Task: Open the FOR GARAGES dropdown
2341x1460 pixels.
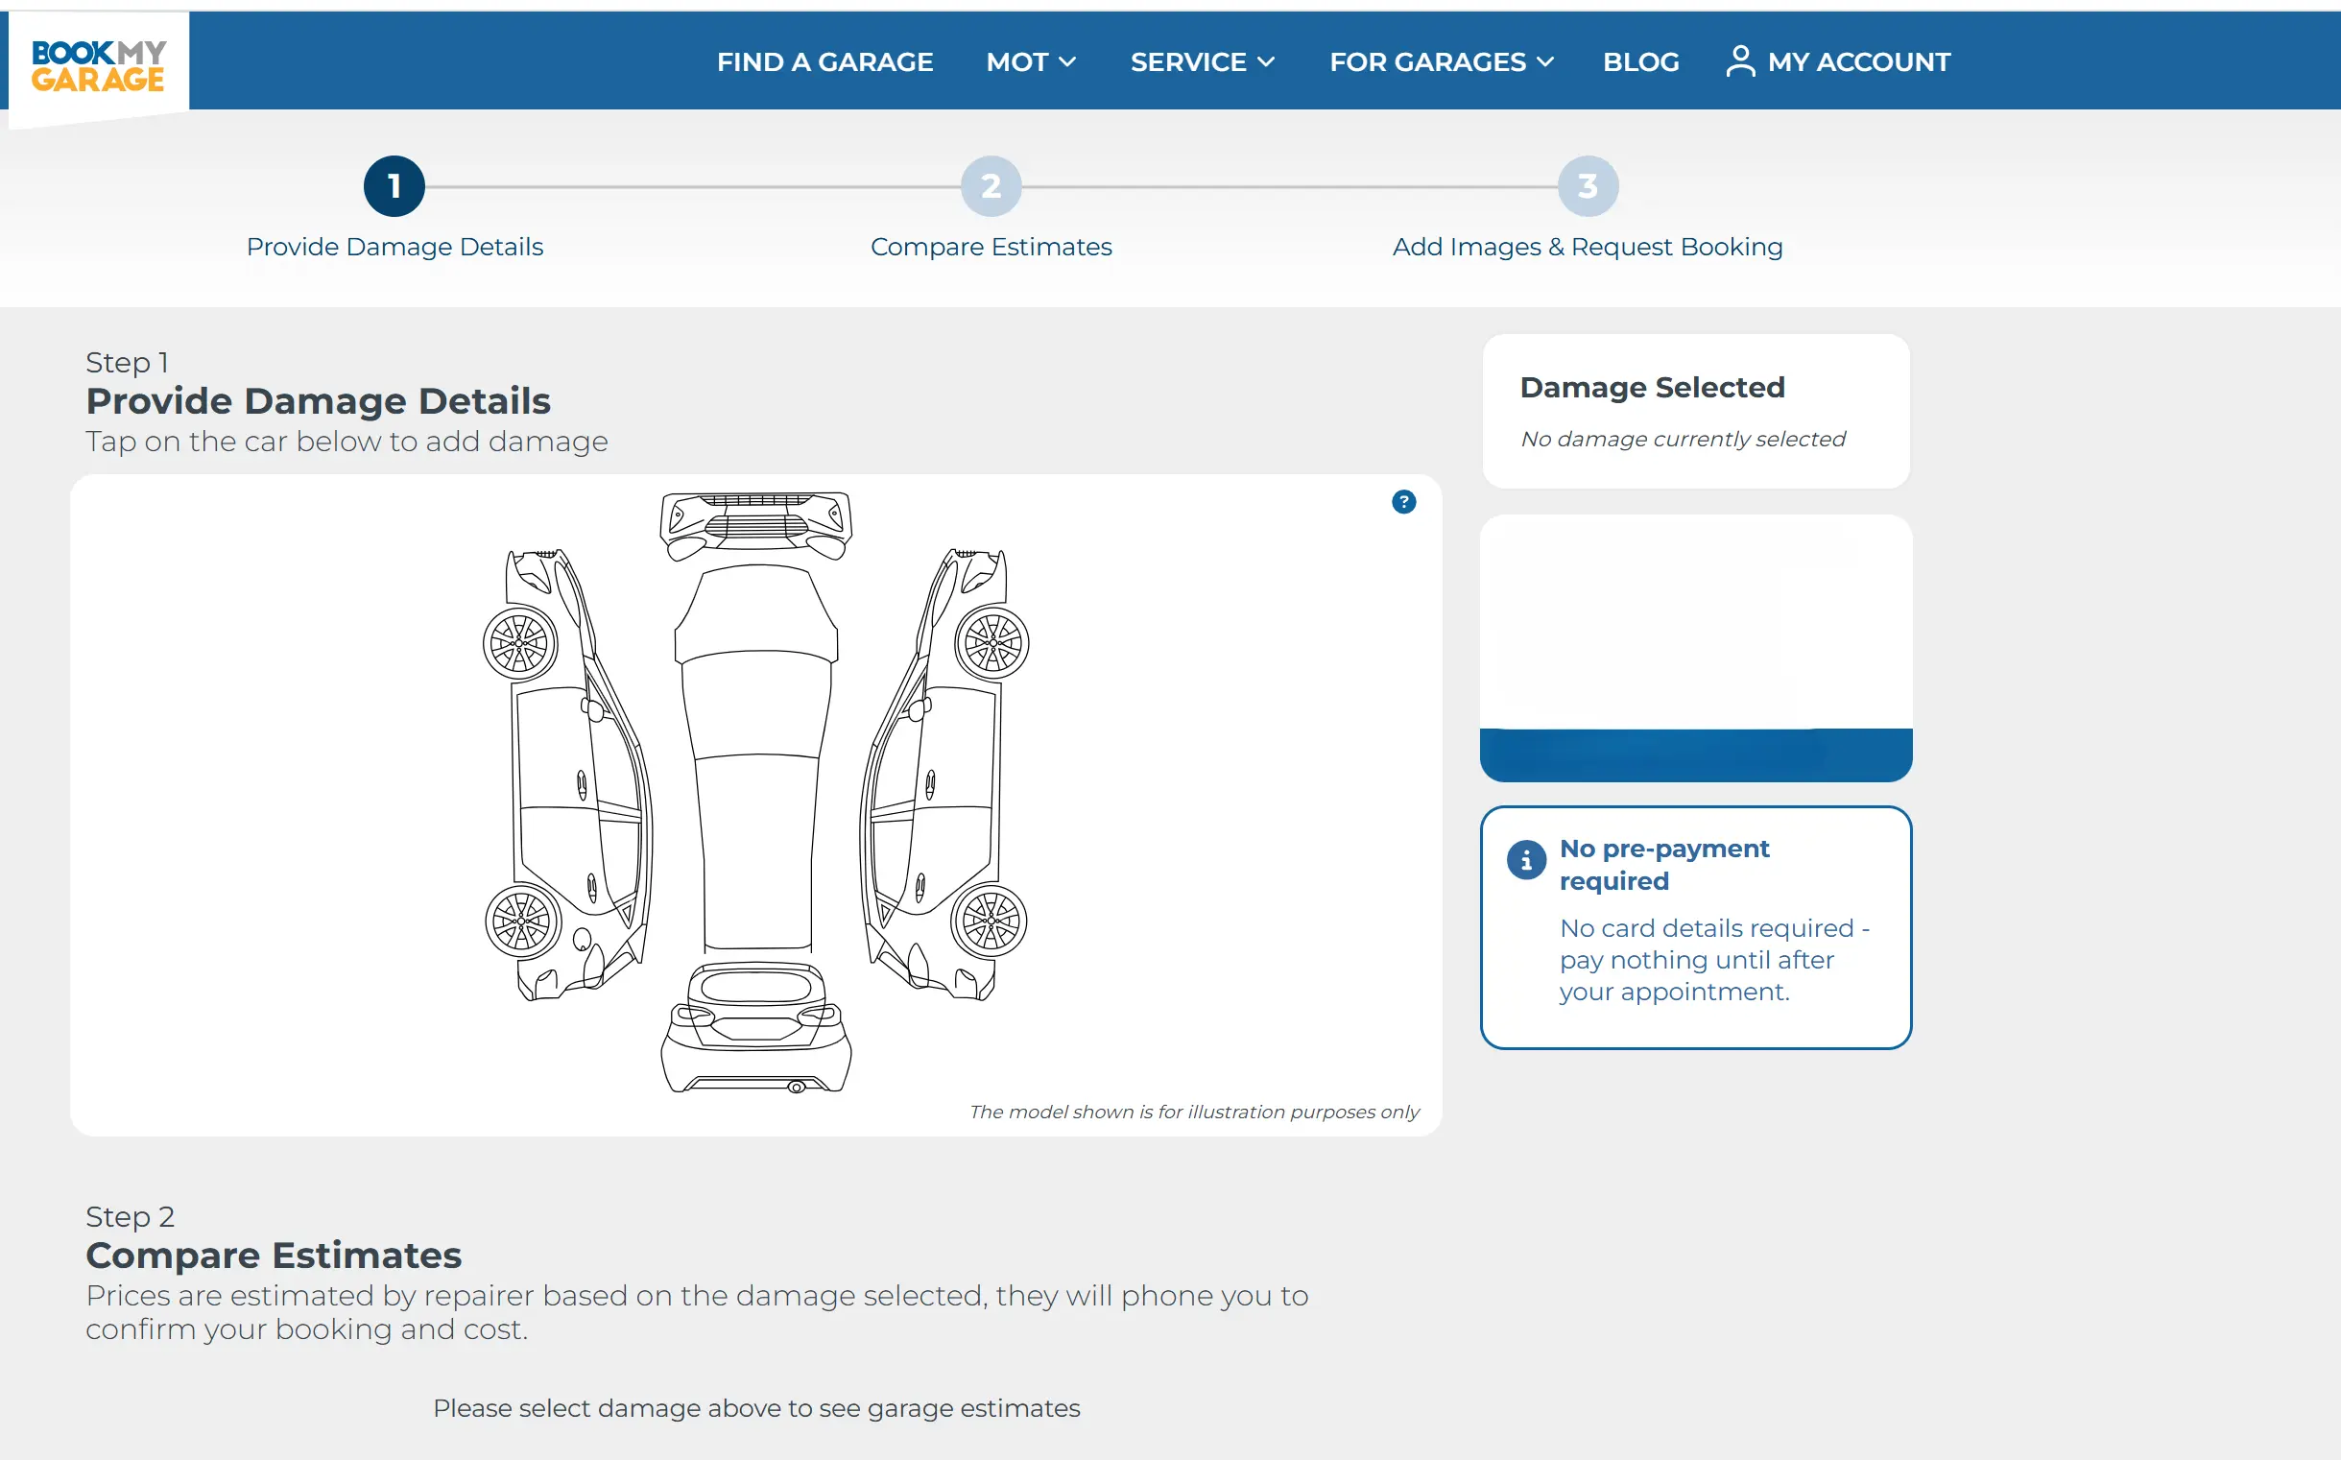Action: click(x=1440, y=60)
